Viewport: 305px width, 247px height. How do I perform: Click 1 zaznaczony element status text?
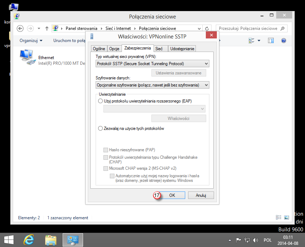[68, 218]
